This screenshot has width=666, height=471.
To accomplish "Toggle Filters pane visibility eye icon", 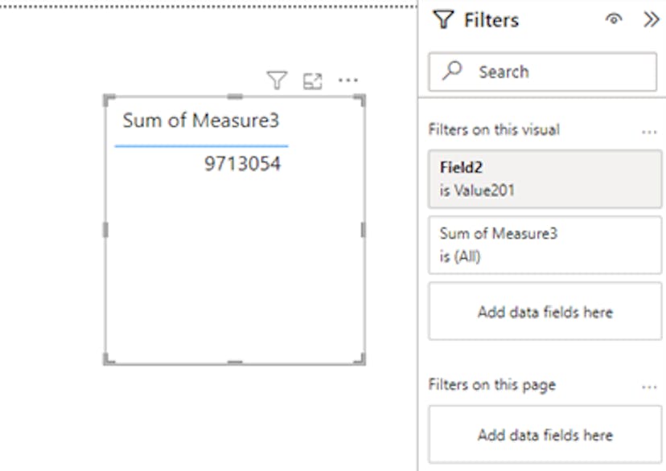I will [x=614, y=18].
